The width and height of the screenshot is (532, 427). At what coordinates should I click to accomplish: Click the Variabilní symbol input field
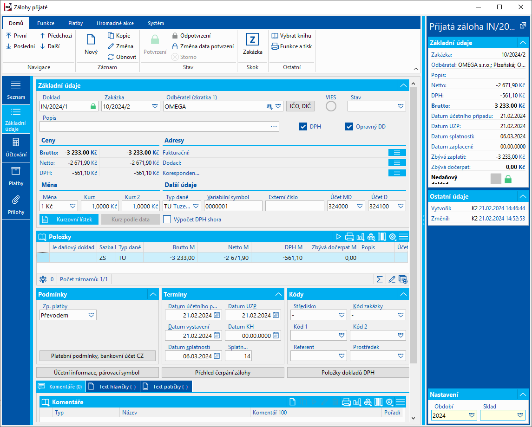point(233,206)
